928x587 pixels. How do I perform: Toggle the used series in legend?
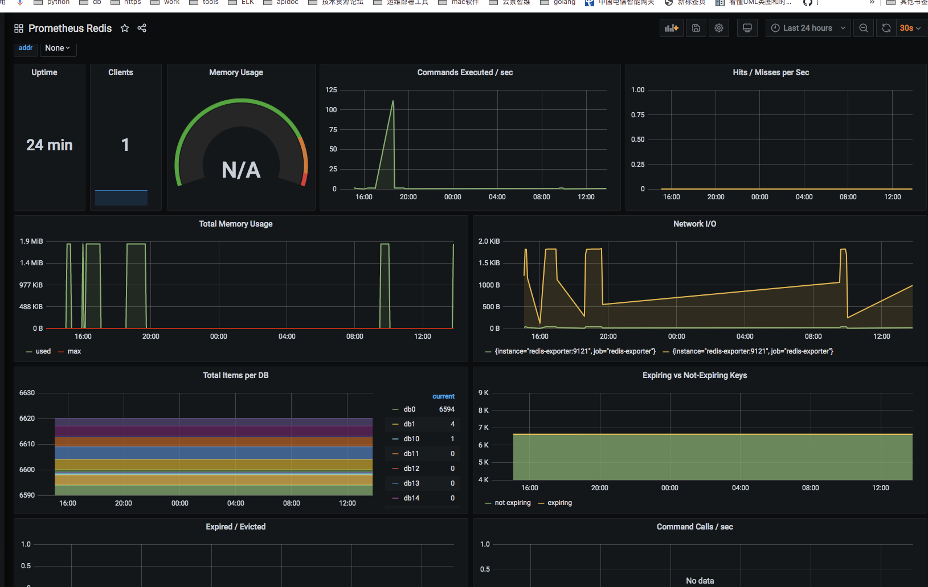(43, 351)
